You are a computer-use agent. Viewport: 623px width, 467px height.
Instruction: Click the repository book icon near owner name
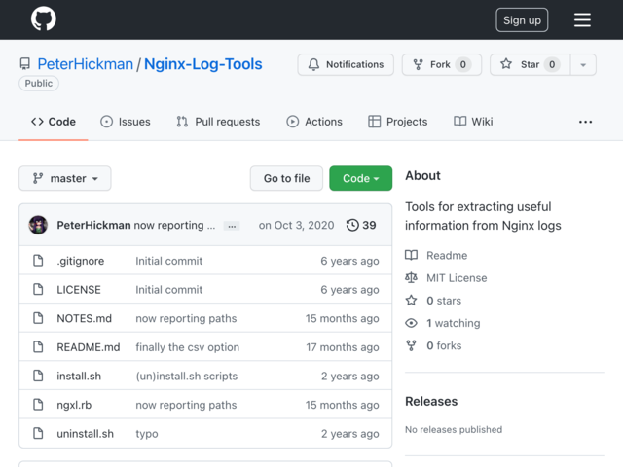[x=25, y=64]
